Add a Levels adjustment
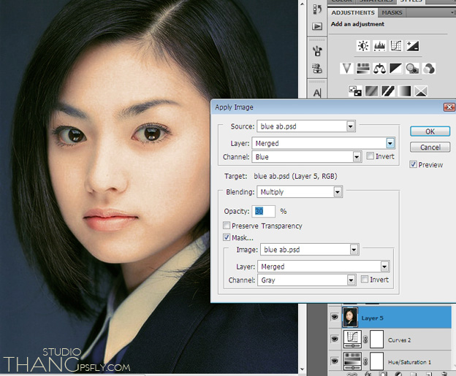Viewport: 456px width, 376px height. (379, 46)
